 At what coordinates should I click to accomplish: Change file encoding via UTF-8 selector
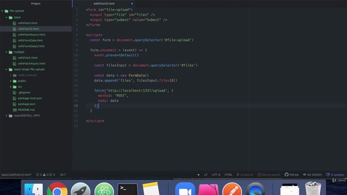(216, 174)
